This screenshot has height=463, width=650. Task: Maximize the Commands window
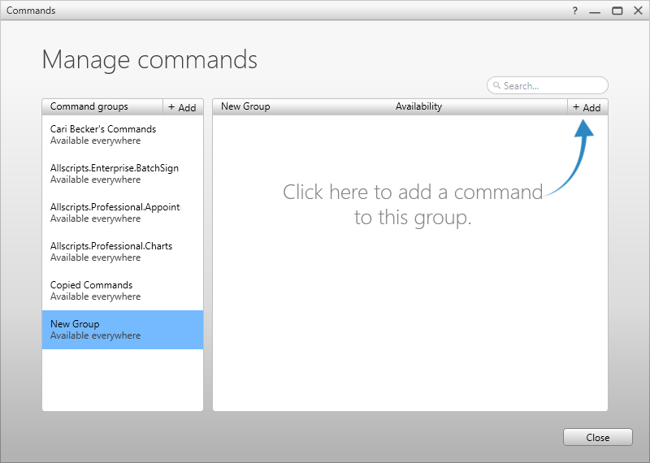coord(617,11)
